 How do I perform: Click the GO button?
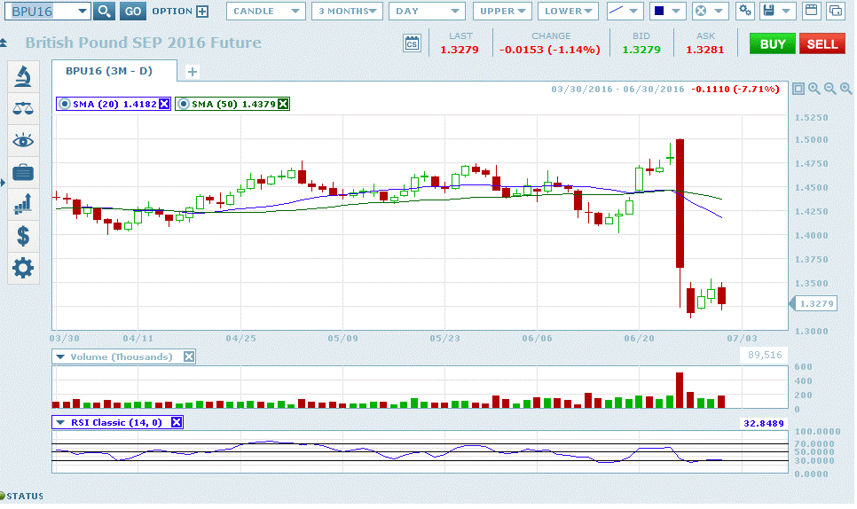pyautogui.click(x=133, y=11)
